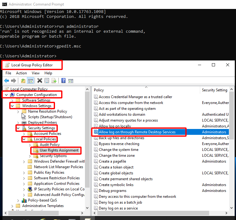Expand the Policy-based QoS node

[18, 201]
